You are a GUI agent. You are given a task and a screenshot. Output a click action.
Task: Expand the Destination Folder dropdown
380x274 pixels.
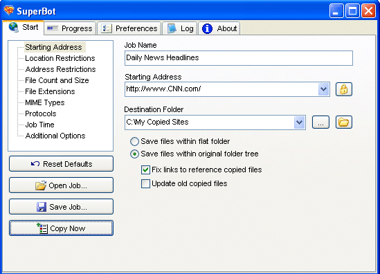[299, 122]
